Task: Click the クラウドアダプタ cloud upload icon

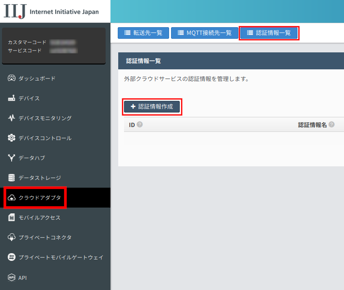Action: 12,197
